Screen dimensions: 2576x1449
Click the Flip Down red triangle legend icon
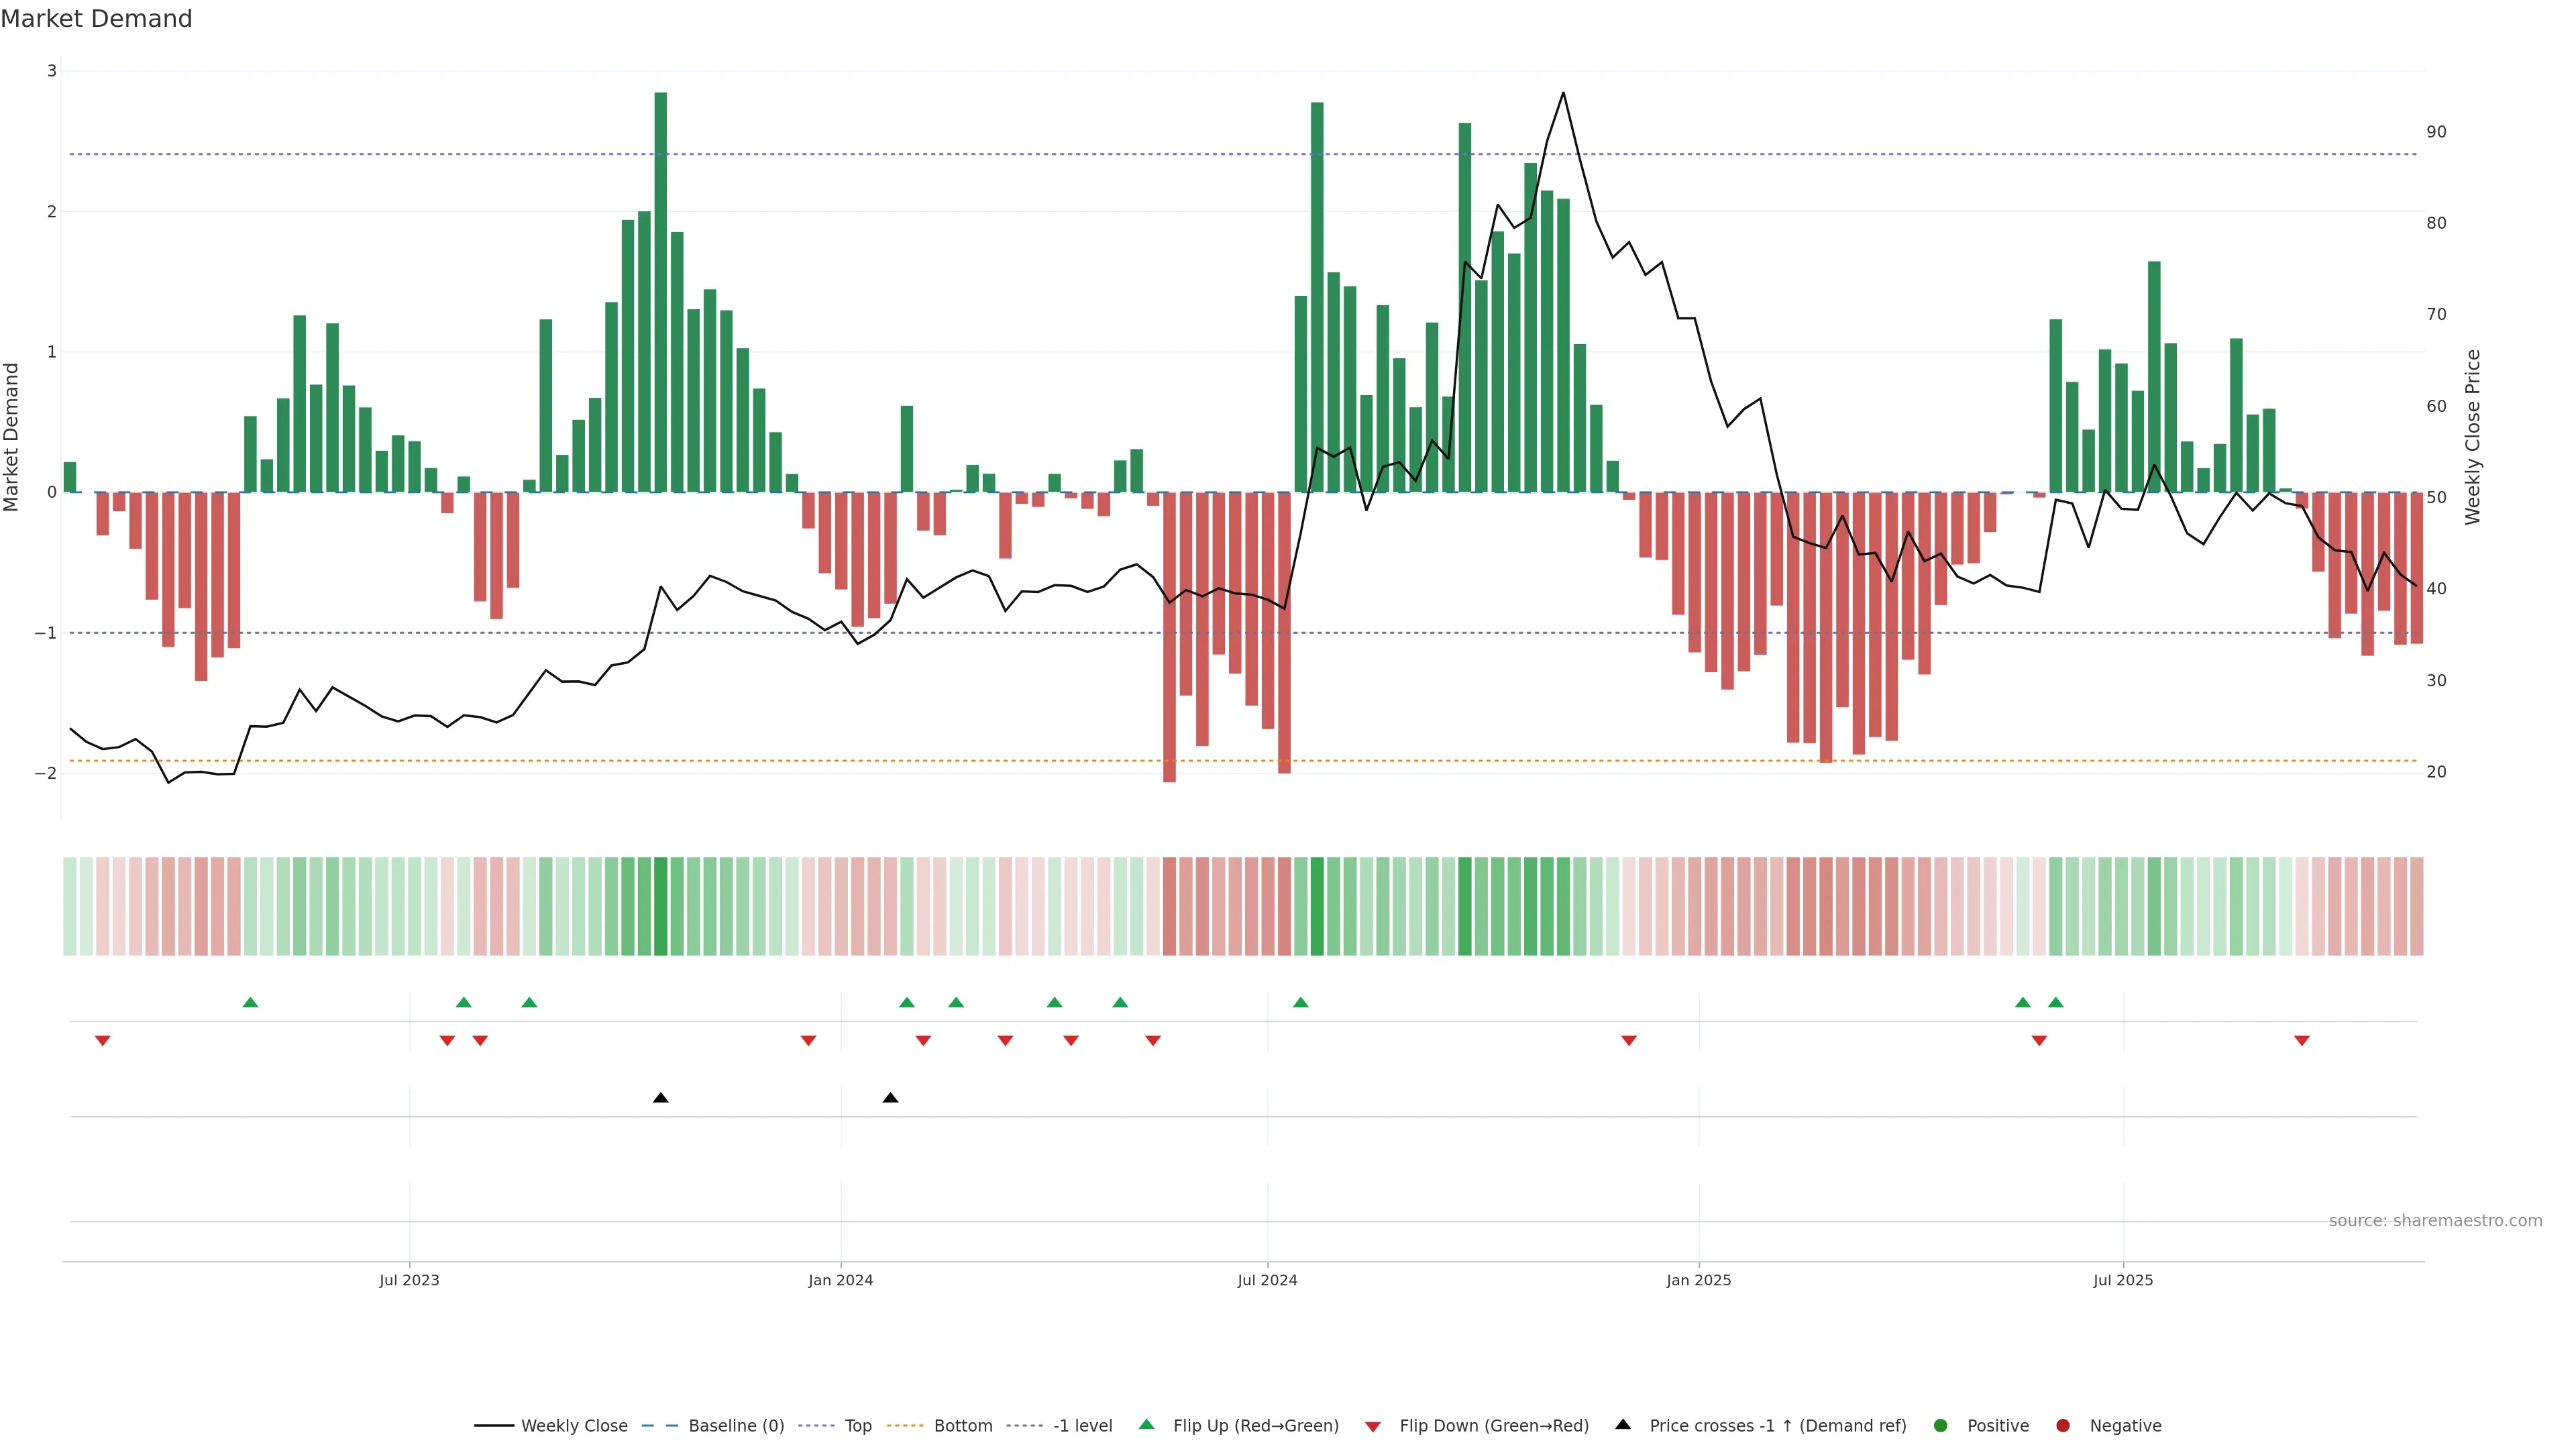[1373, 1426]
